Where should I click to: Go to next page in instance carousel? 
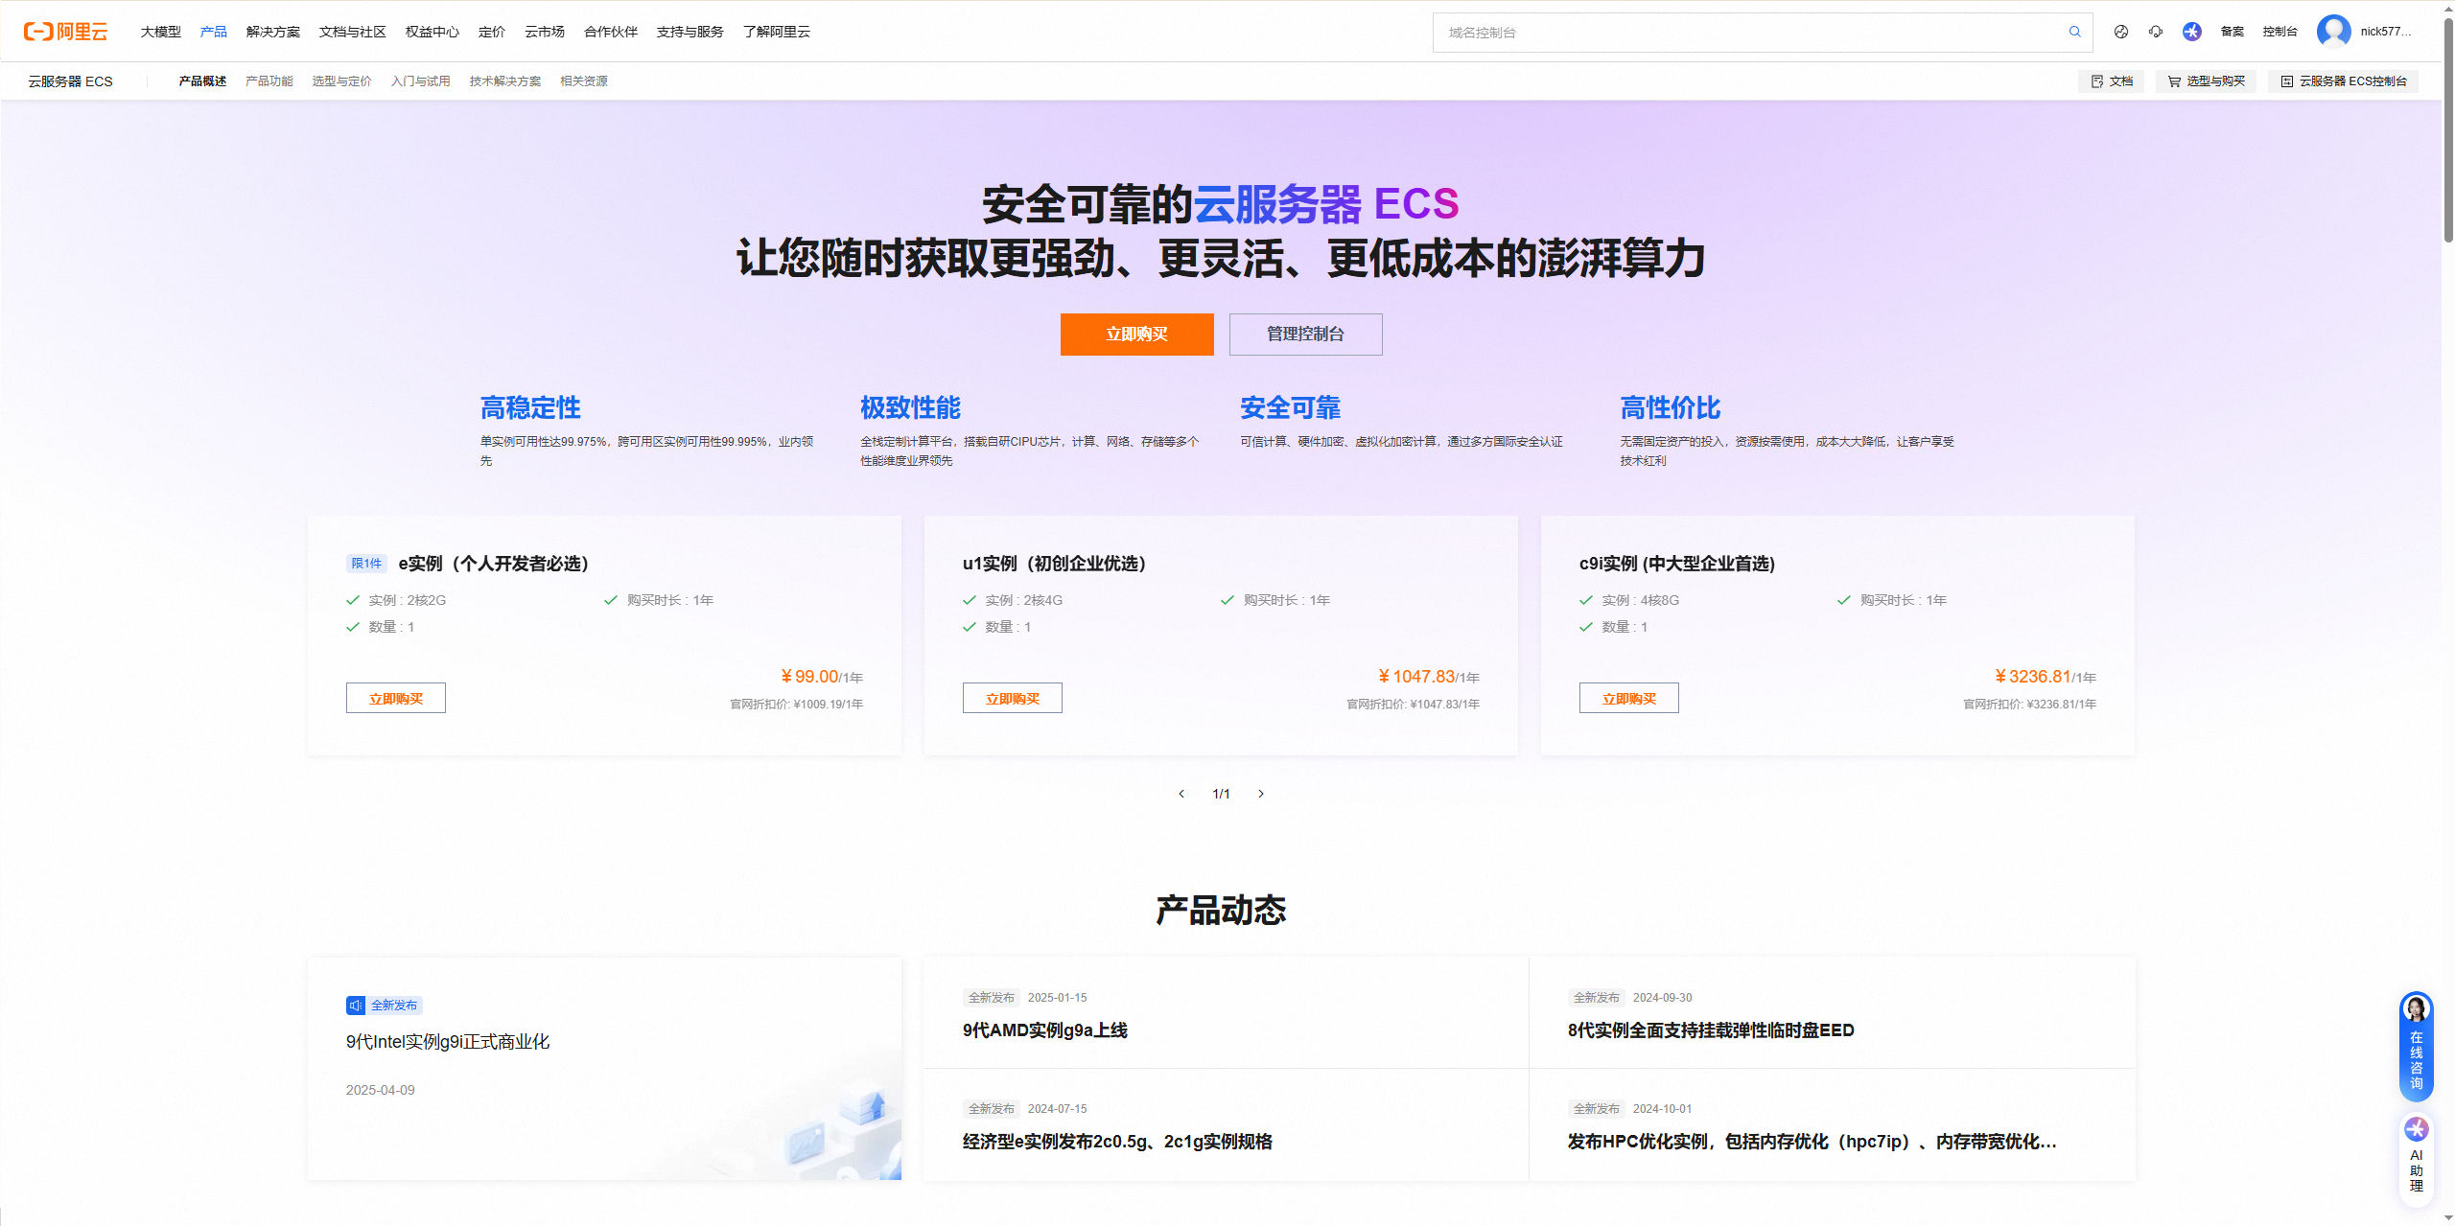[1261, 794]
